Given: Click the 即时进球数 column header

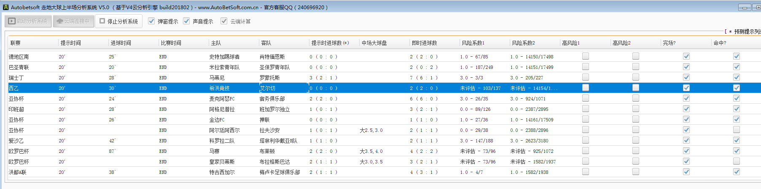Looking at the screenshot, I should click(x=424, y=43).
